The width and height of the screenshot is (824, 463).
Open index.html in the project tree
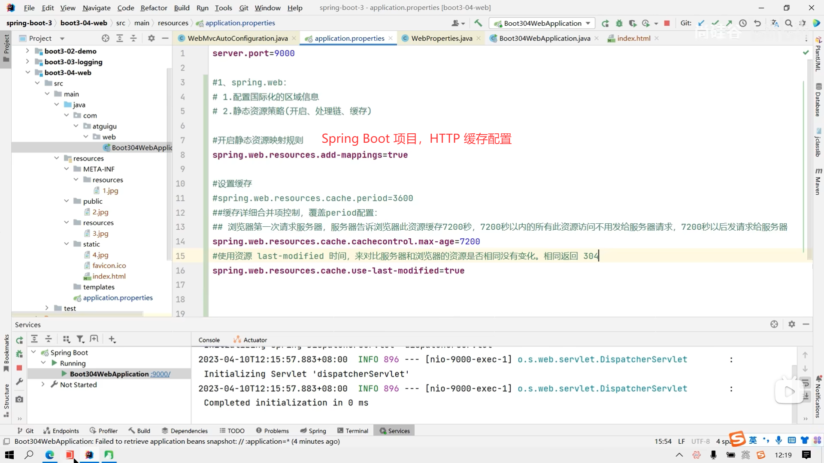[x=109, y=276]
